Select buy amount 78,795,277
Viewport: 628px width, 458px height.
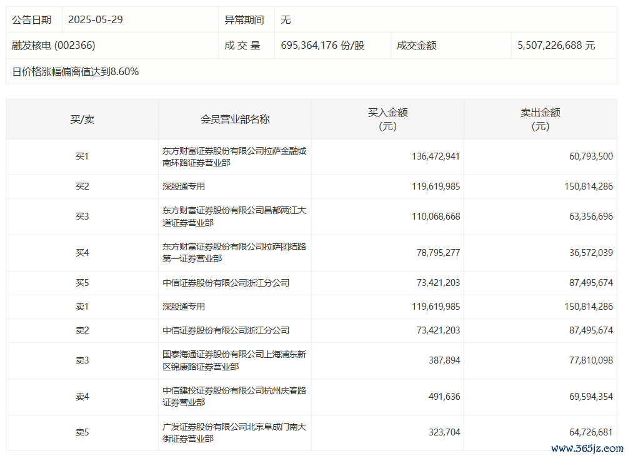click(438, 253)
